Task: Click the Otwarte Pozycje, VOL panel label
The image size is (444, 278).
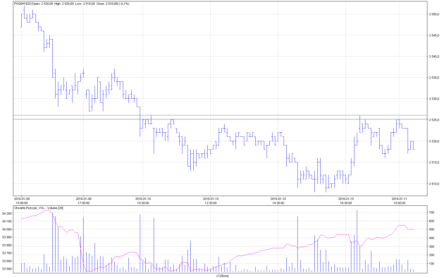Action: 39,208
